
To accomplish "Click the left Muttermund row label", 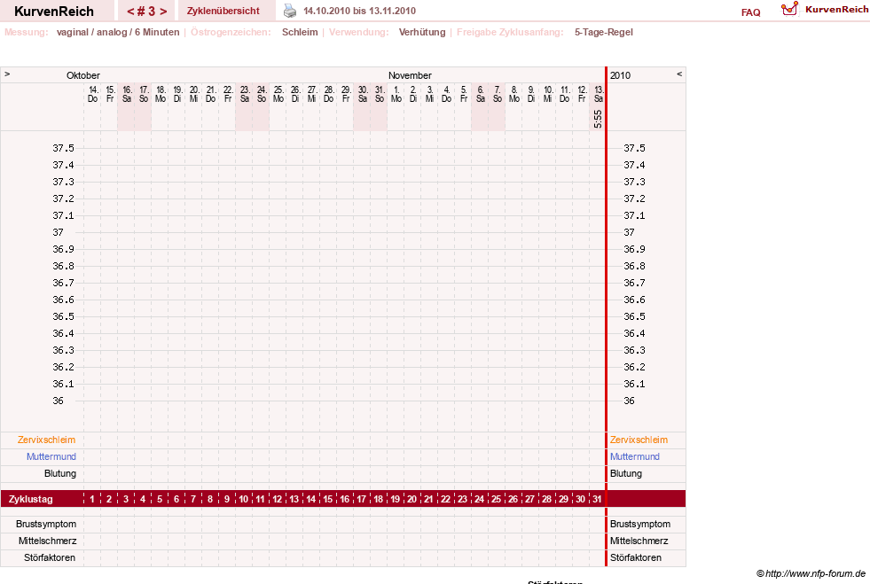I will click(x=51, y=456).
